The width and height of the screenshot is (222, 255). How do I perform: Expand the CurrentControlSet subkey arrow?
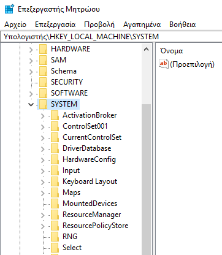(42, 138)
